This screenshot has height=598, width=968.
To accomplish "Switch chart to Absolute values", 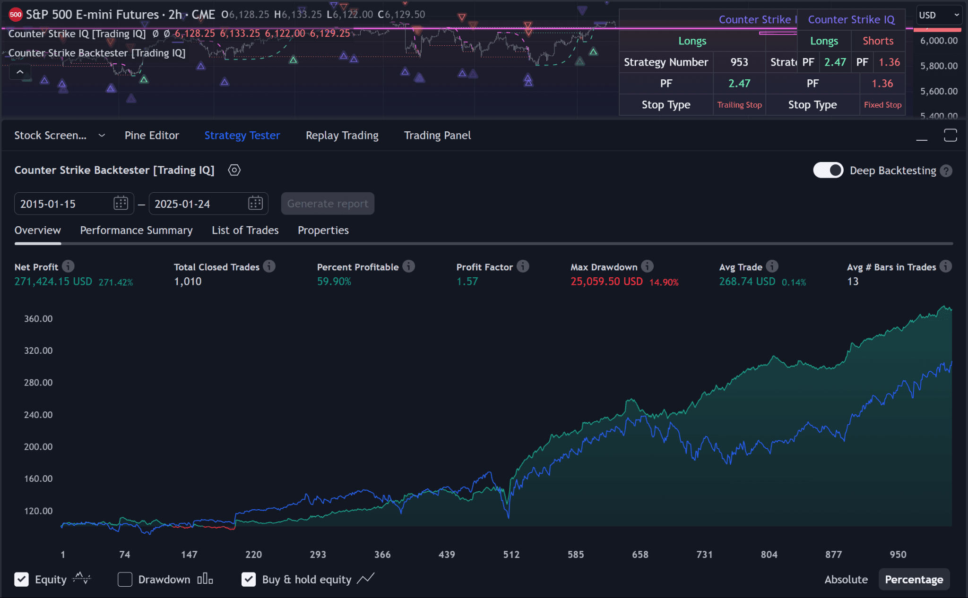I will click(846, 580).
